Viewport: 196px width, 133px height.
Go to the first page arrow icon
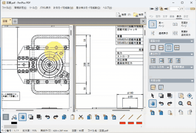[x=152, y=9]
